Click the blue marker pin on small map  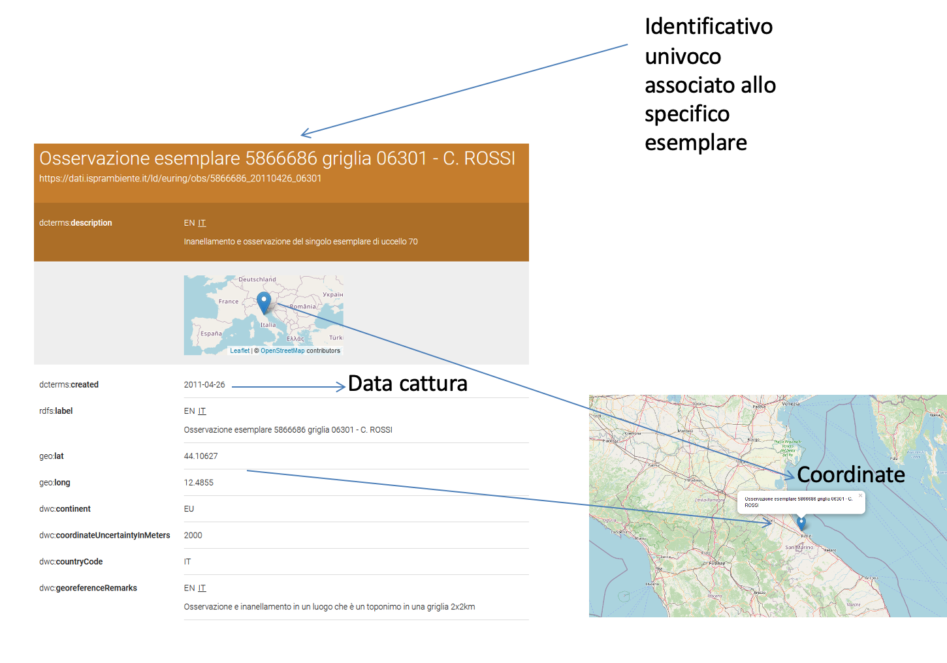264,302
